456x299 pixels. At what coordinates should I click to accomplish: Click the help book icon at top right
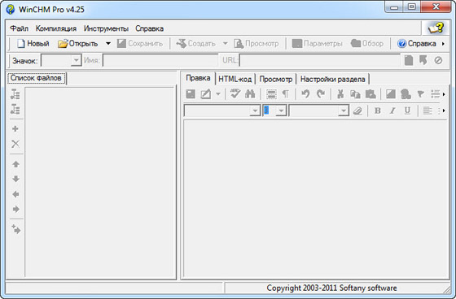436,28
